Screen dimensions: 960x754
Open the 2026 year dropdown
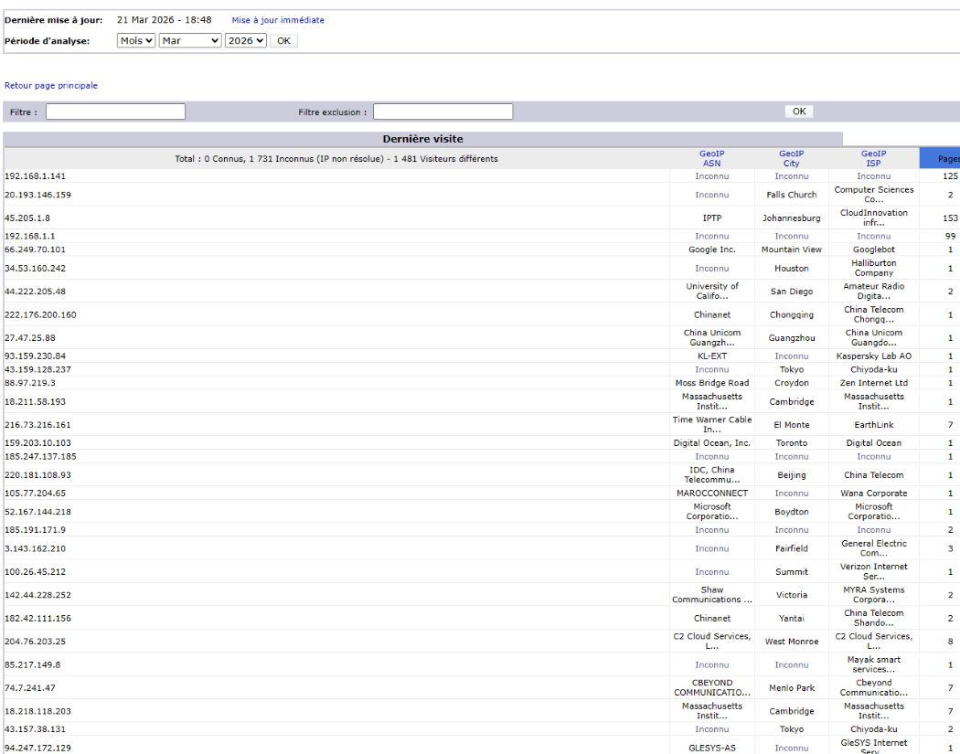246,41
